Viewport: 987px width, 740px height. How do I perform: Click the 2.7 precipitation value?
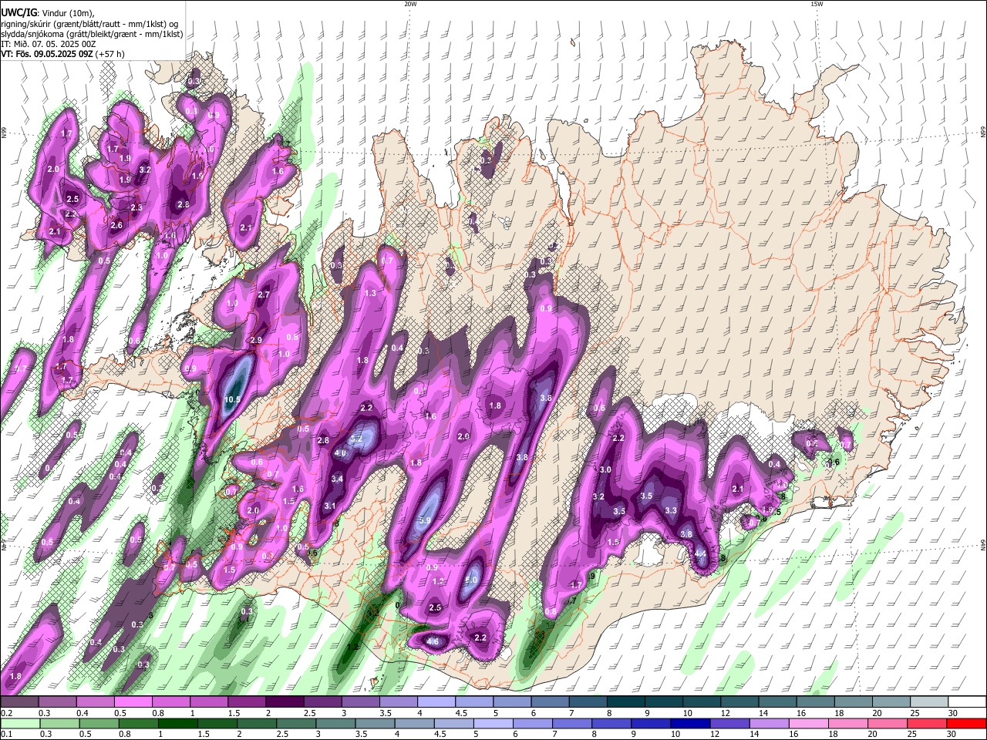(x=264, y=294)
